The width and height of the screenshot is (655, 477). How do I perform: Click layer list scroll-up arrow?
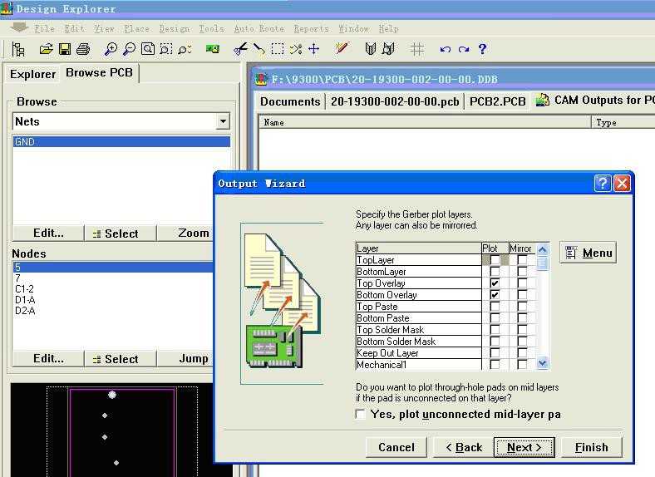pyautogui.click(x=542, y=250)
